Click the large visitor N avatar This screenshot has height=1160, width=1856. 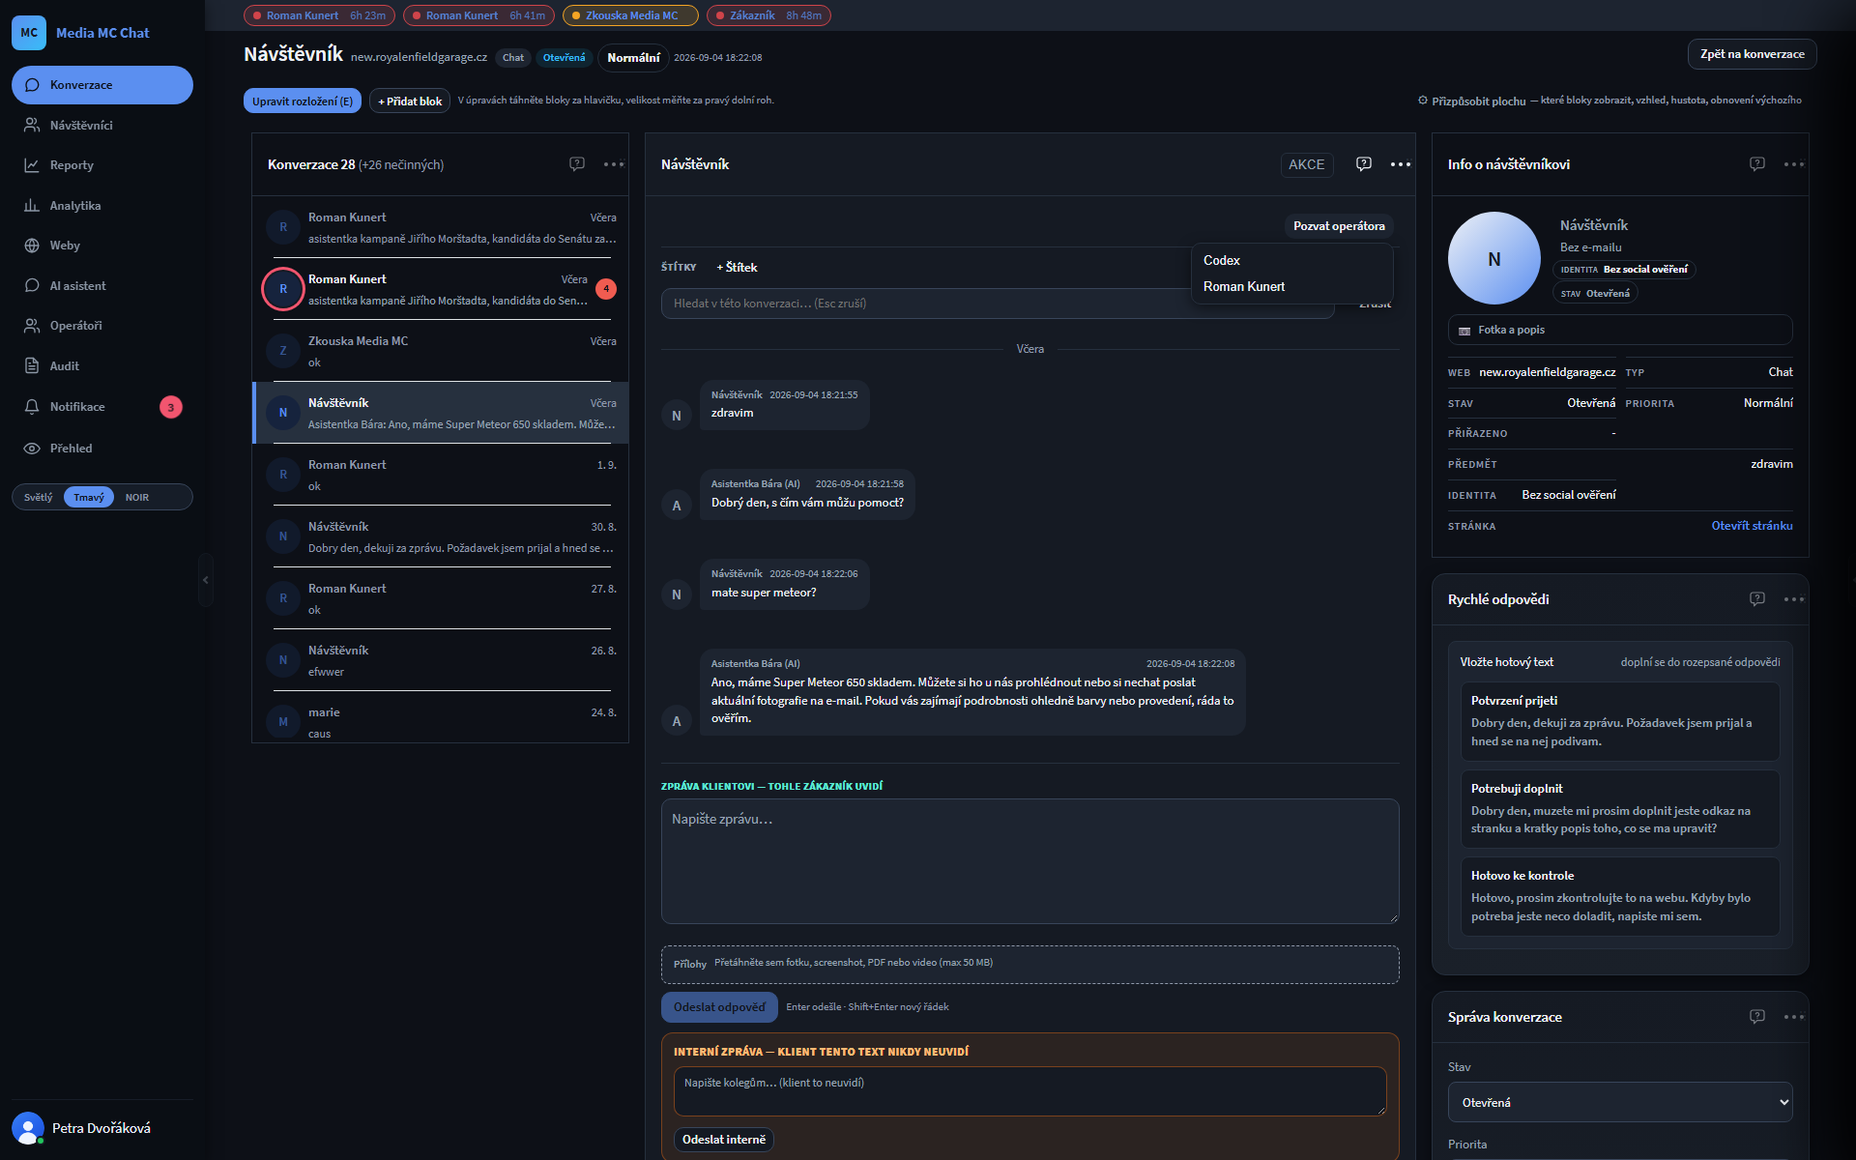1494,258
